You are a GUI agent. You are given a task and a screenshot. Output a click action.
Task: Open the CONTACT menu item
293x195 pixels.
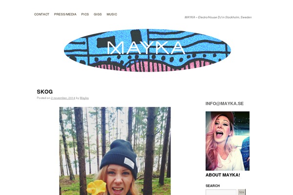pyautogui.click(x=42, y=14)
